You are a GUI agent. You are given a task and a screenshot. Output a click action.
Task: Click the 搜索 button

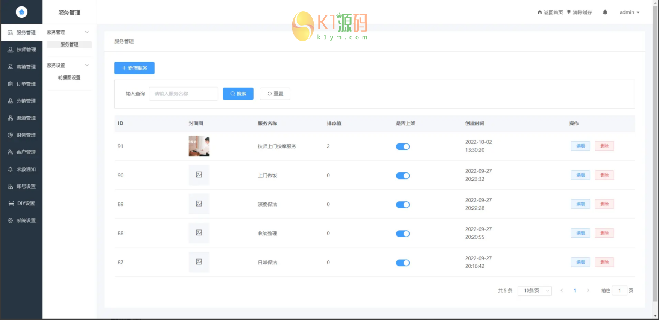[x=238, y=94]
